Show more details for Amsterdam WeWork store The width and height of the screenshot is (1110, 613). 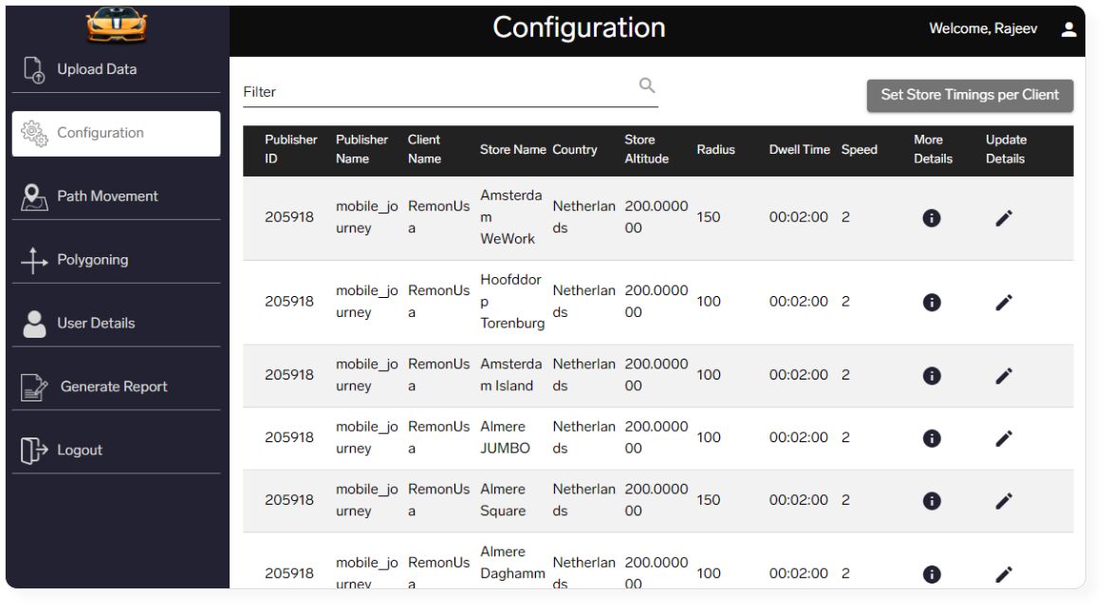click(x=932, y=218)
